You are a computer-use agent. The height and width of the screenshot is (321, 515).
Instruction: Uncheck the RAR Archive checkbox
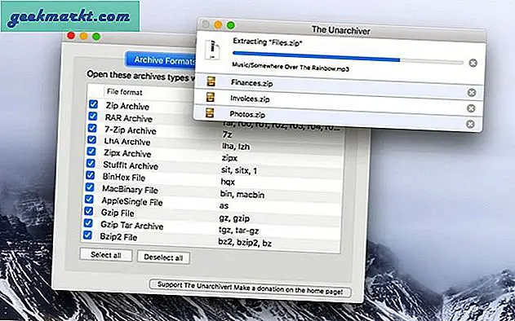[93, 116]
